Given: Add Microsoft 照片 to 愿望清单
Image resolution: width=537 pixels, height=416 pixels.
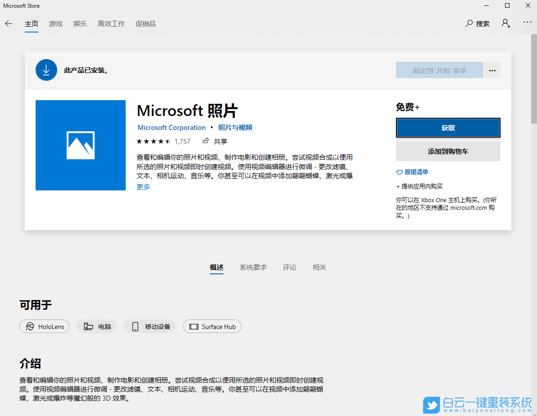Looking at the screenshot, I should pos(412,172).
